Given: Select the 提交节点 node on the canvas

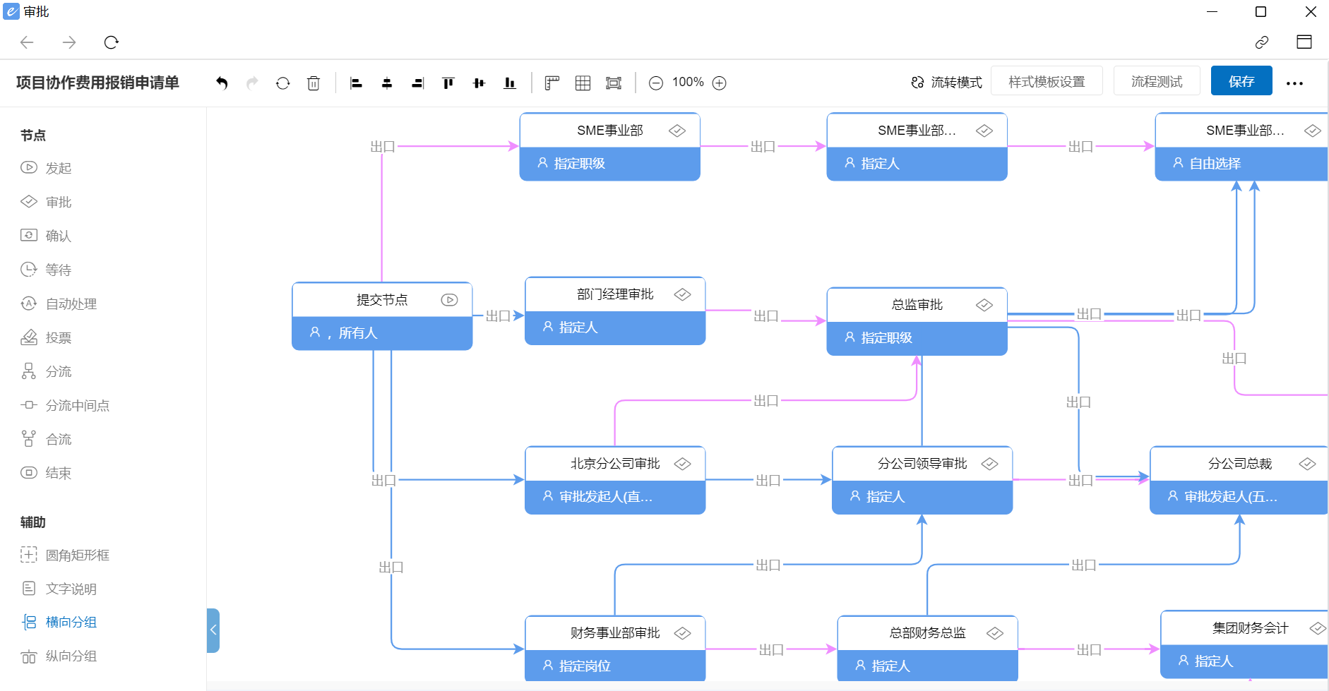Looking at the screenshot, I should point(381,299).
